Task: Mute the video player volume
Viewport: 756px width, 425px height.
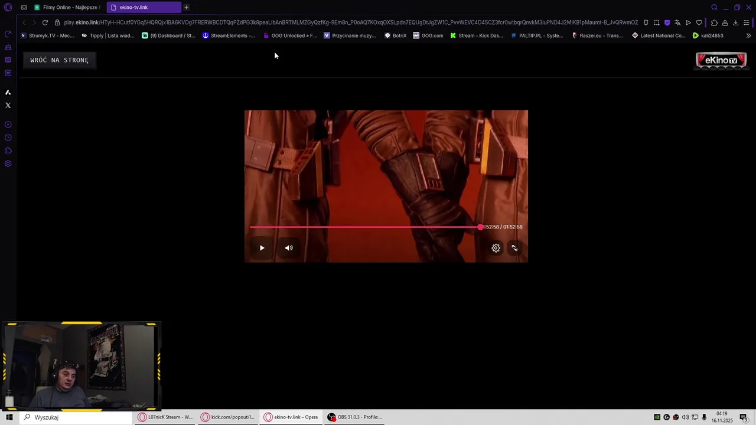Action: click(x=289, y=248)
